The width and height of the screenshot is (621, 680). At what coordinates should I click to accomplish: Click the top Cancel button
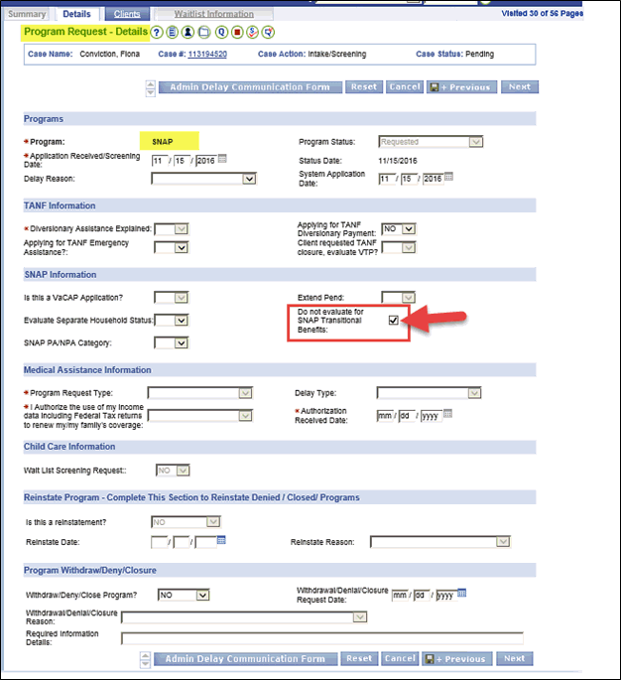point(405,87)
